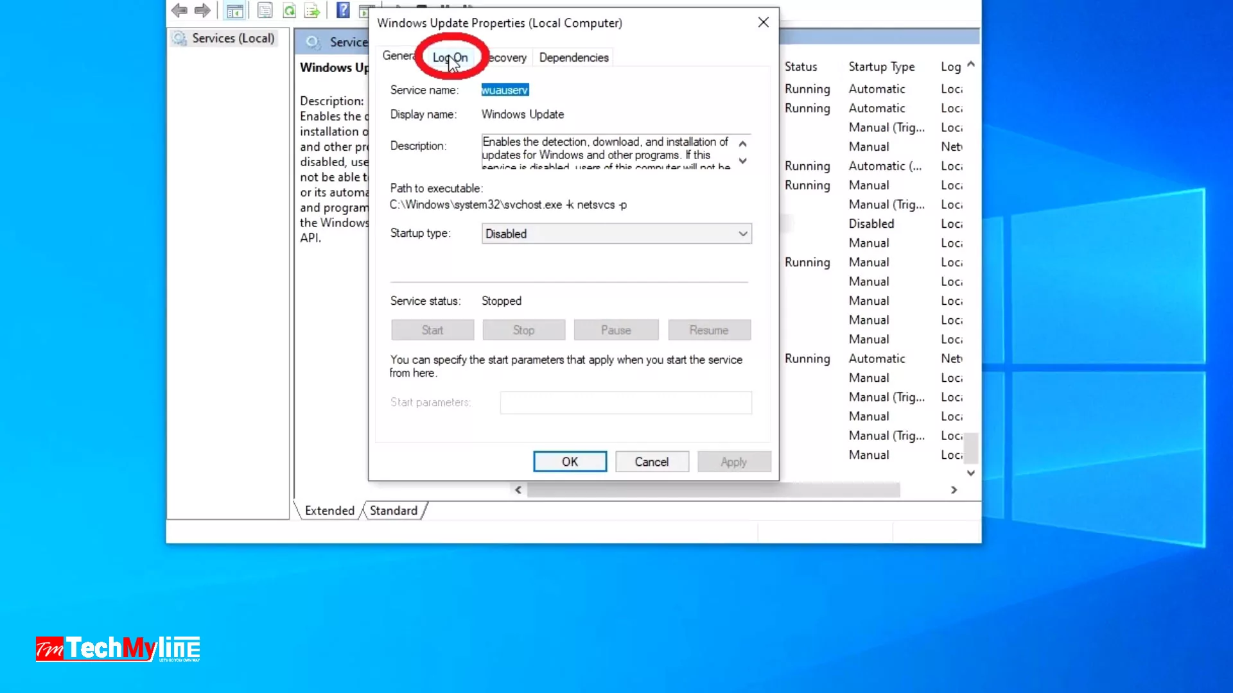The width and height of the screenshot is (1233, 693).
Task: Switch to the Log On tab
Action: pos(450,58)
